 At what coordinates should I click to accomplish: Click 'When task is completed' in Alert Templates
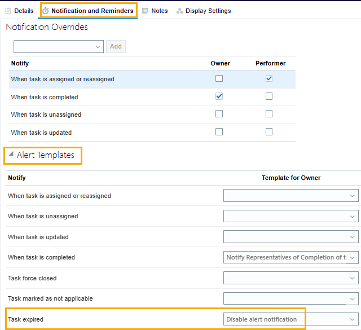click(x=41, y=257)
